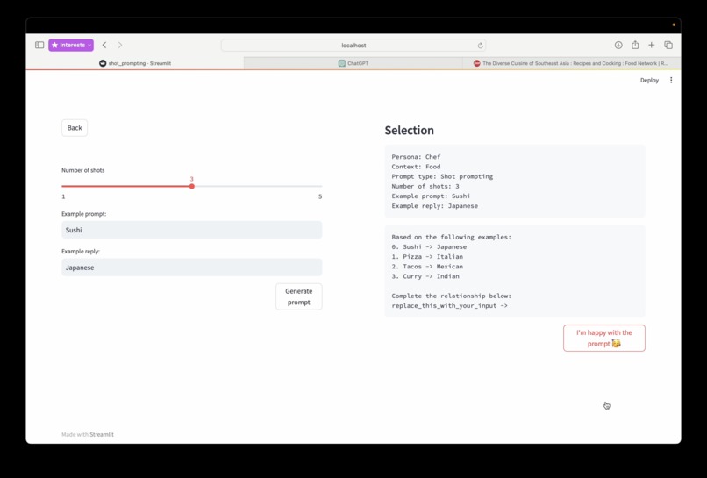Click the 'Based on the following examples:' line
The height and width of the screenshot is (478, 707).
point(452,237)
